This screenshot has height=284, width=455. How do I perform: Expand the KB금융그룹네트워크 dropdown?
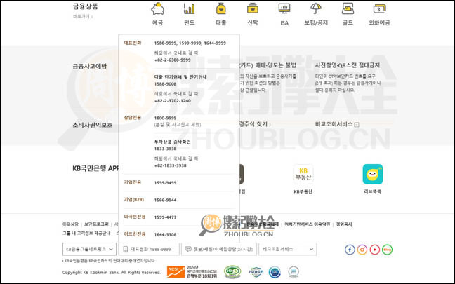pyautogui.click(x=89, y=249)
